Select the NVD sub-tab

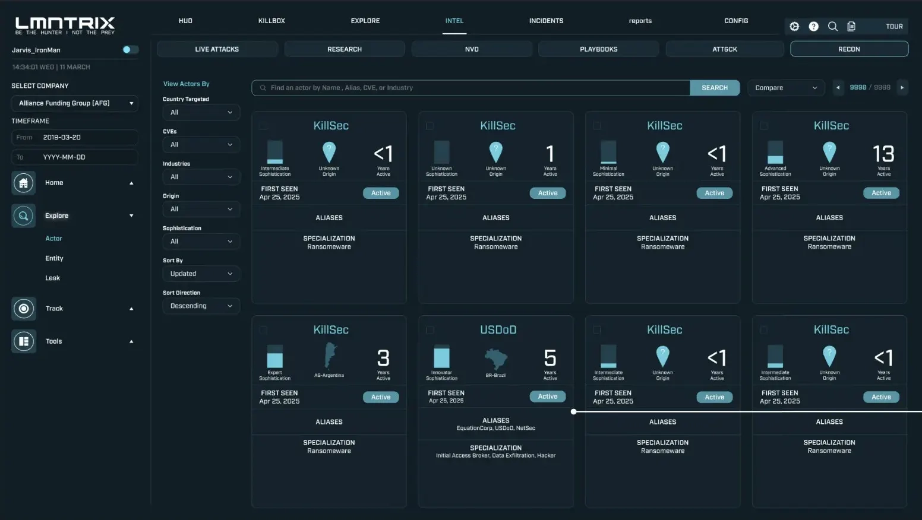(x=472, y=49)
